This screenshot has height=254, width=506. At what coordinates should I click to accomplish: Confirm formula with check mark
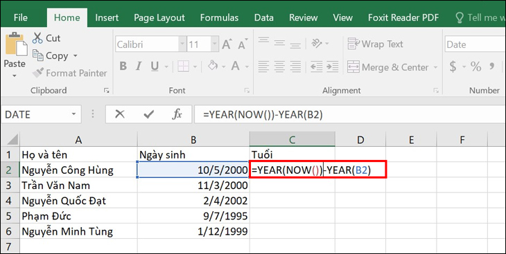[x=148, y=114]
